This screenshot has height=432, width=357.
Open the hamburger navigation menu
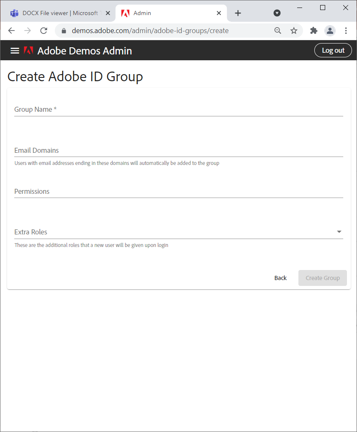15,51
